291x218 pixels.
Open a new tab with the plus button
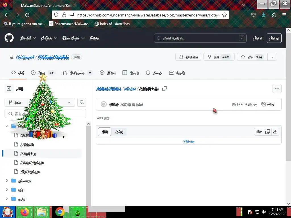point(85,5)
